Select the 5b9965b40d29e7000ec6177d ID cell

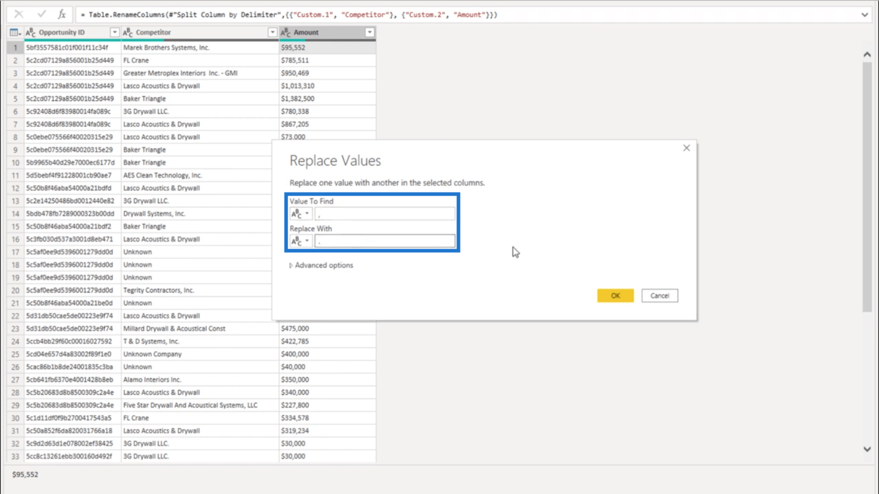(72, 163)
